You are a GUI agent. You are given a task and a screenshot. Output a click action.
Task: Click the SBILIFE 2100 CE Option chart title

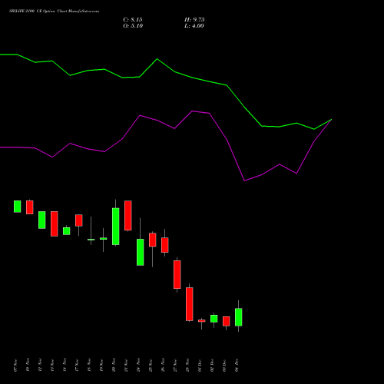tap(54, 12)
